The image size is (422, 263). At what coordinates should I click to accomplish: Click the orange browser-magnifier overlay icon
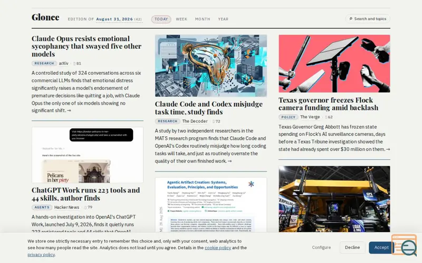(x=405, y=245)
